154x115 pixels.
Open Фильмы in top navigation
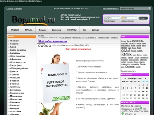[42, 30]
